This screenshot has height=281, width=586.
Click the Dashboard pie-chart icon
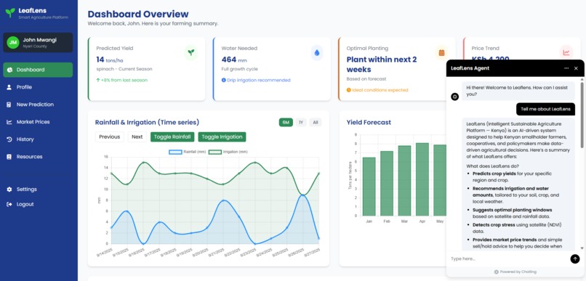(x=9, y=70)
